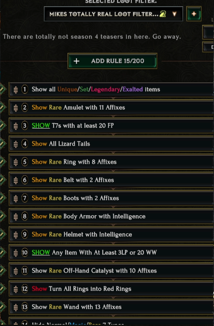Click the plus icon beside the filter dropdown

point(194,14)
